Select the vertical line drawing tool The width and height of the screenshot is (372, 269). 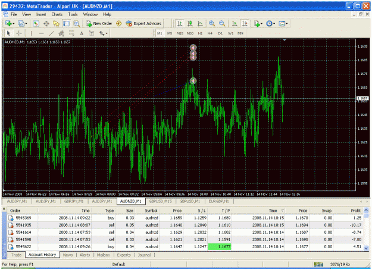31,33
